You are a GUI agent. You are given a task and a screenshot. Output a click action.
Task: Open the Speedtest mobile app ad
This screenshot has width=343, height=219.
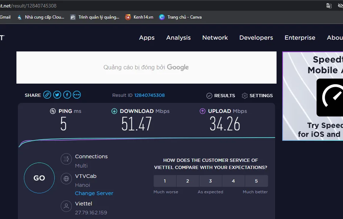click(313, 96)
